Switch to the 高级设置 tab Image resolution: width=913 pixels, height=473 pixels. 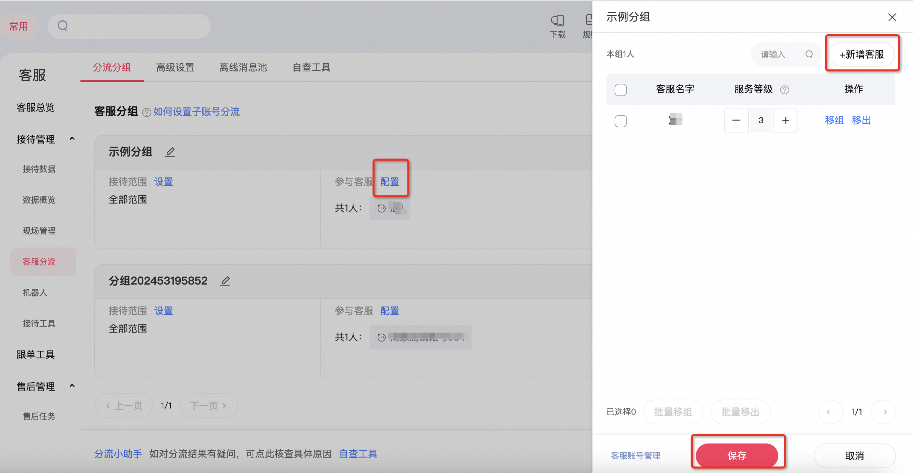[x=175, y=67]
